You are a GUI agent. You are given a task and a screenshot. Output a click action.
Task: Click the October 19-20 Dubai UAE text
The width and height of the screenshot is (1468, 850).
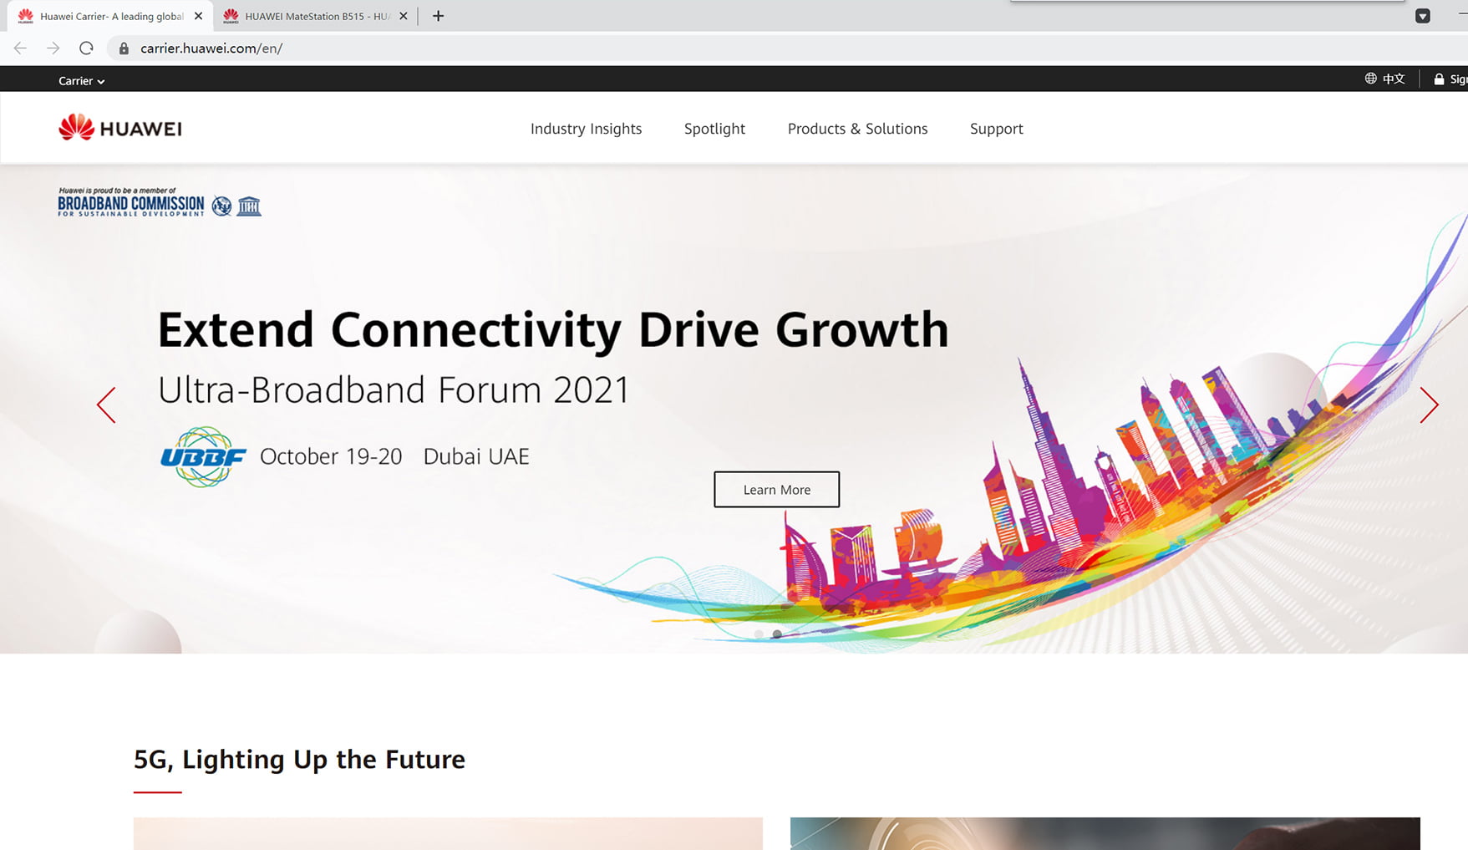coord(394,456)
